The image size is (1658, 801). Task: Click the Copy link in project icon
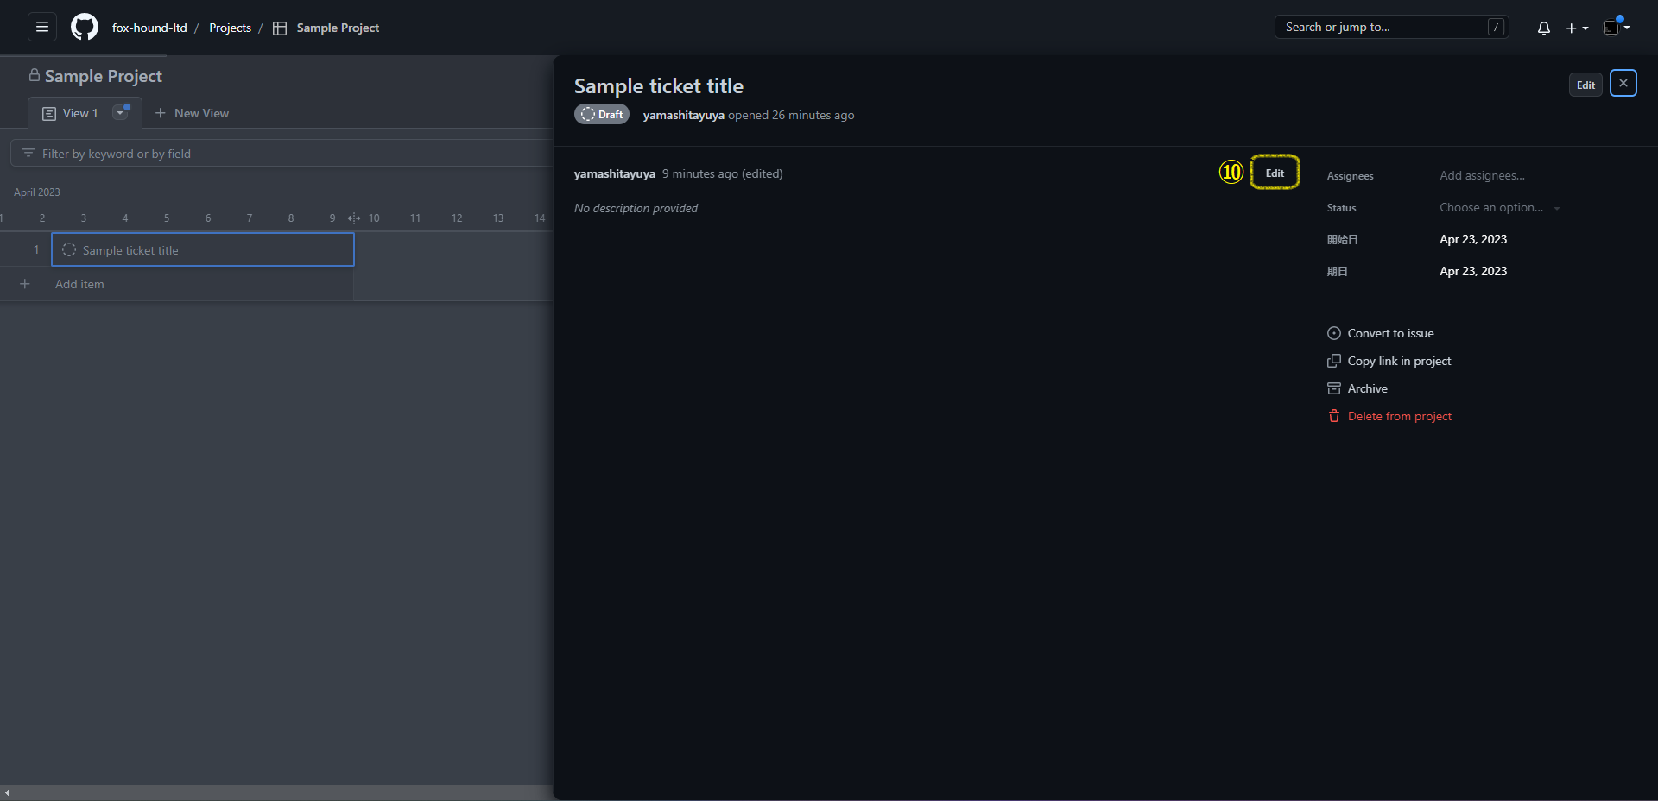click(1335, 361)
